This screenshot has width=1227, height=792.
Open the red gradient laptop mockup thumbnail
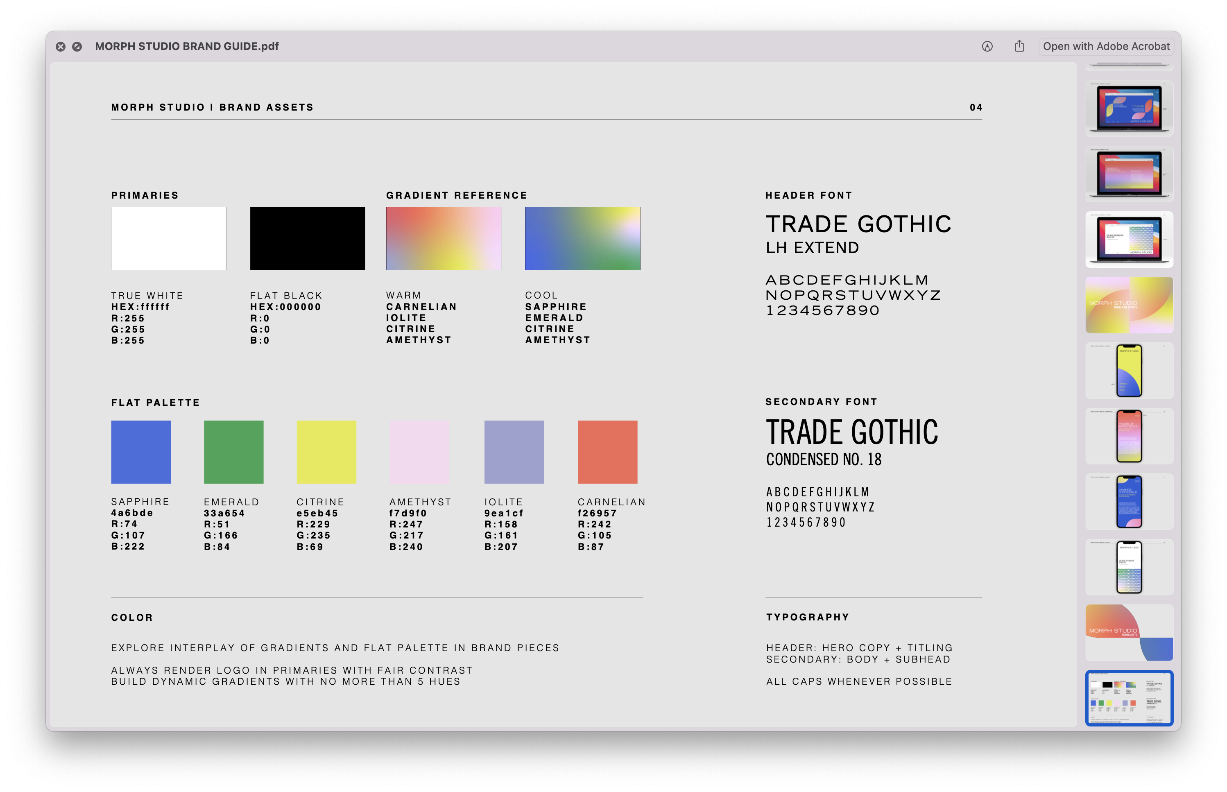pyautogui.click(x=1129, y=174)
